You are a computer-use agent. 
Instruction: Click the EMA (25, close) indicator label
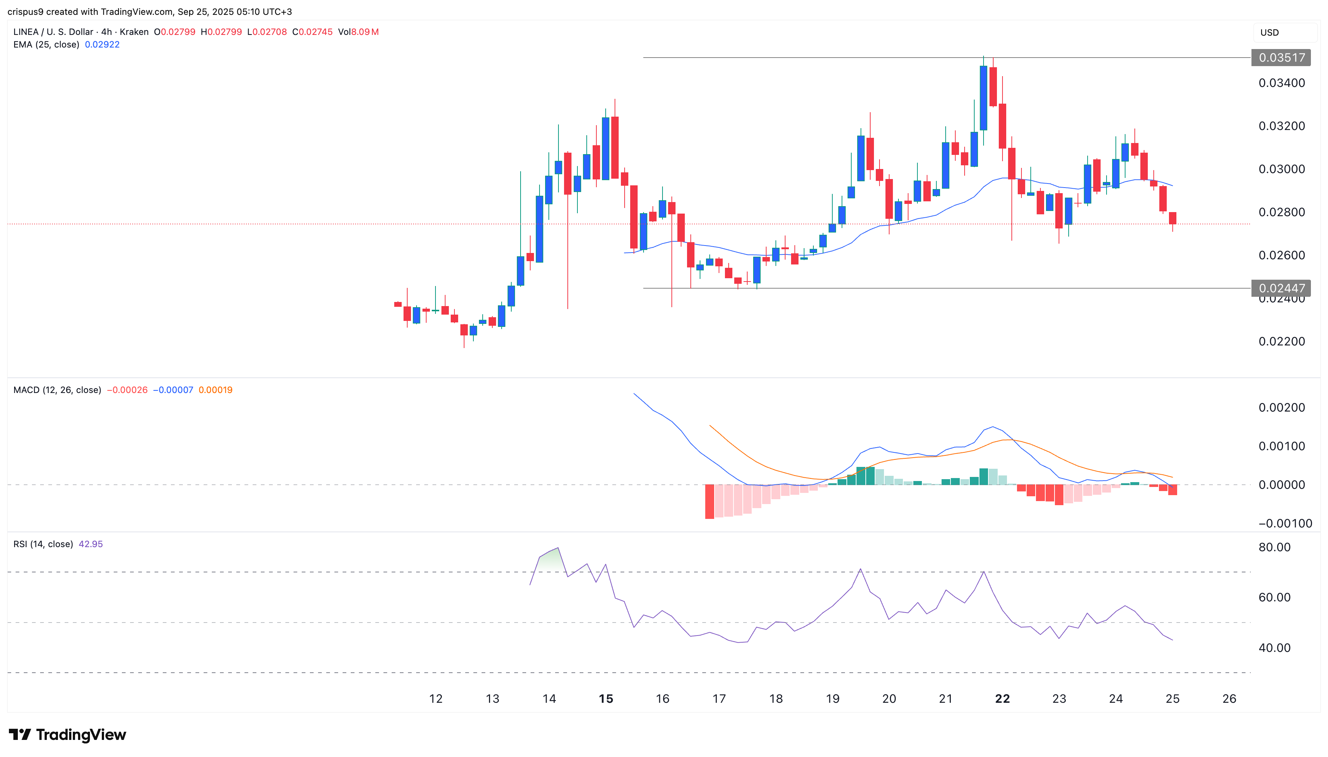click(x=46, y=45)
